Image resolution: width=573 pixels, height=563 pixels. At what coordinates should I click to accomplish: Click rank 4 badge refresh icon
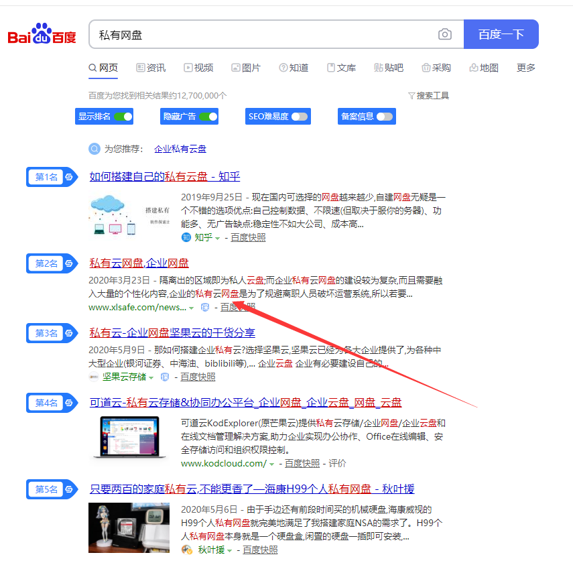pyautogui.click(x=69, y=403)
